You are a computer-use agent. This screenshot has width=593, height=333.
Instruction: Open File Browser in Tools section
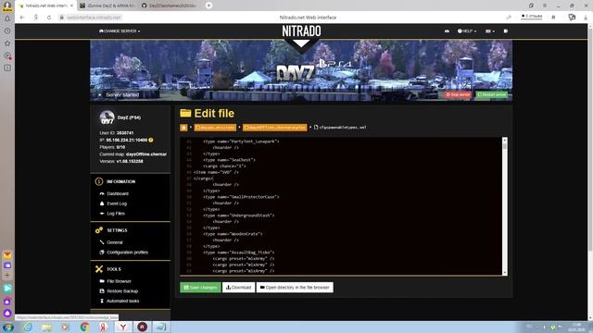(119, 281)
